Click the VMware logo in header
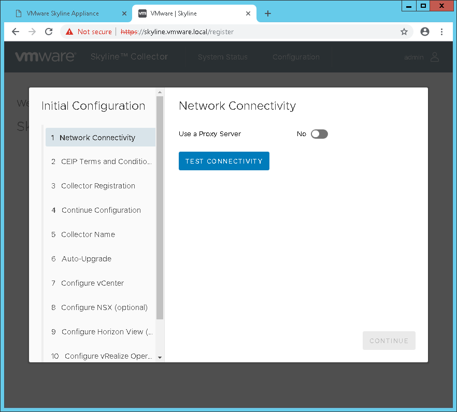 point(46,57)
